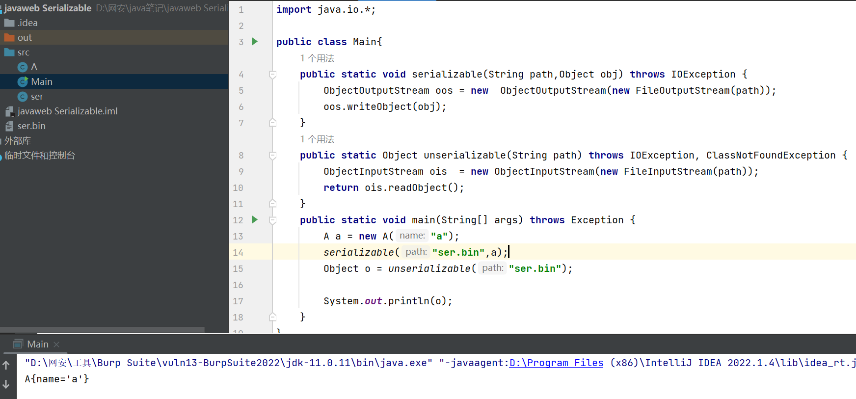Click 1 个用法 hint above serializable
This screenshot has width=856, height=399.
pyautogui.click(x=317, y=58)
